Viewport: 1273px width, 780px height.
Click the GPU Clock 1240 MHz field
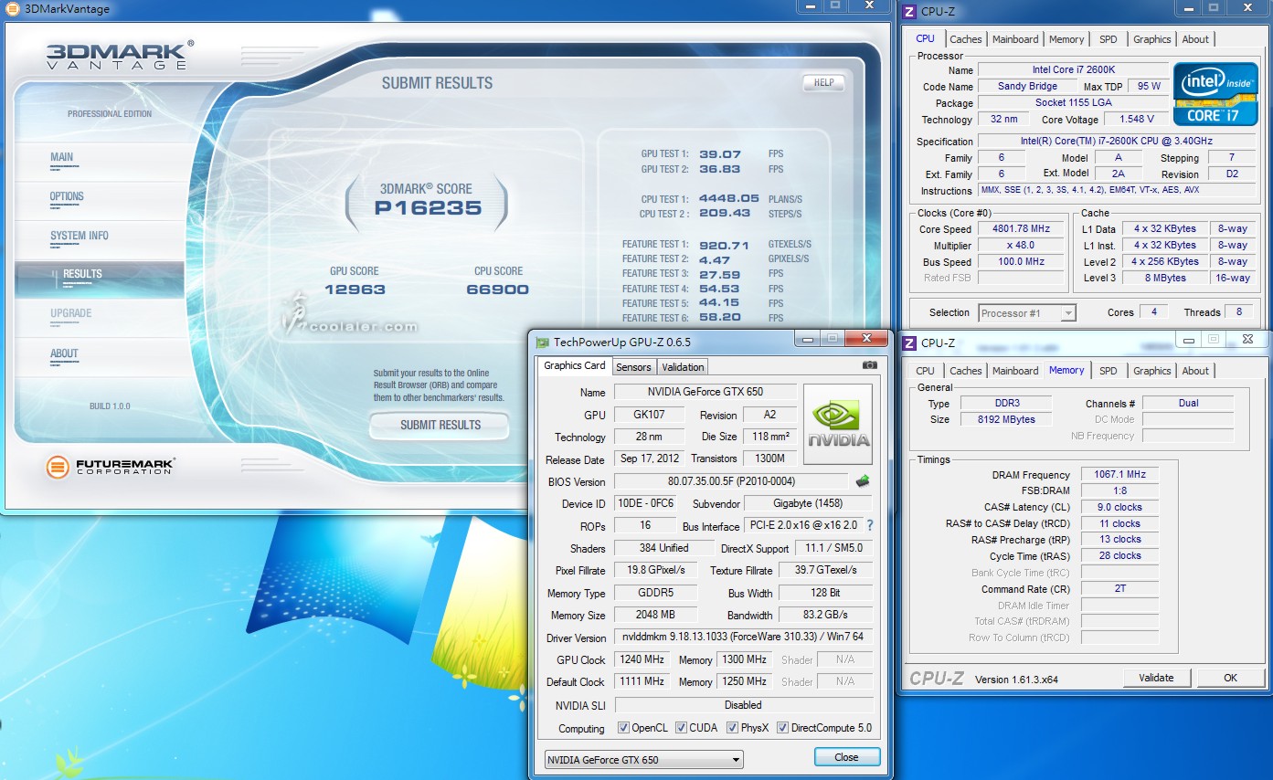(x=642, y=659)
